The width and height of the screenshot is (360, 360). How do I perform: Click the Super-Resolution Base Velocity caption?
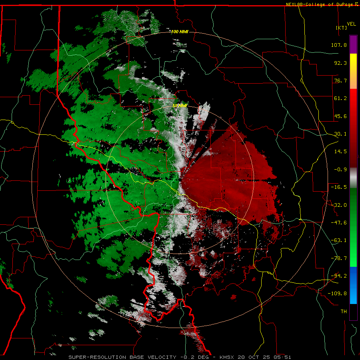coord(180,357)
